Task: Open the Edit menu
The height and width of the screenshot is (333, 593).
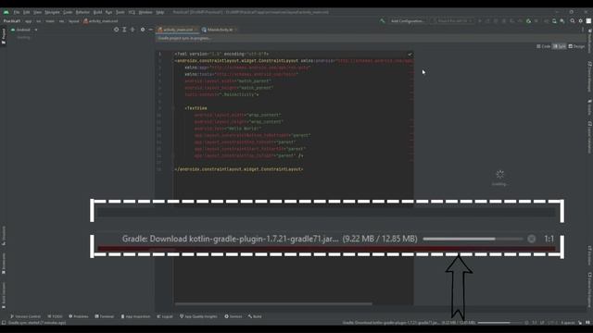Action: click(x=27, y=12)
